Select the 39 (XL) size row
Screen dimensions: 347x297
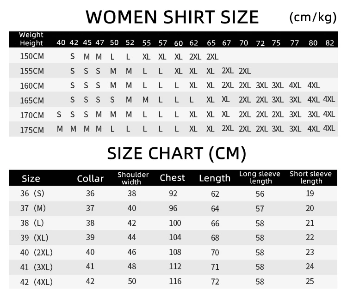(173, 237)
